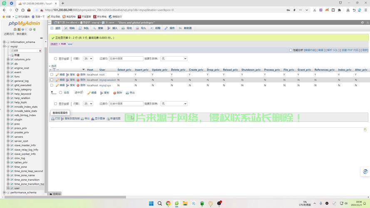Expand the columns_priv table node

click(x=8, y=59)
